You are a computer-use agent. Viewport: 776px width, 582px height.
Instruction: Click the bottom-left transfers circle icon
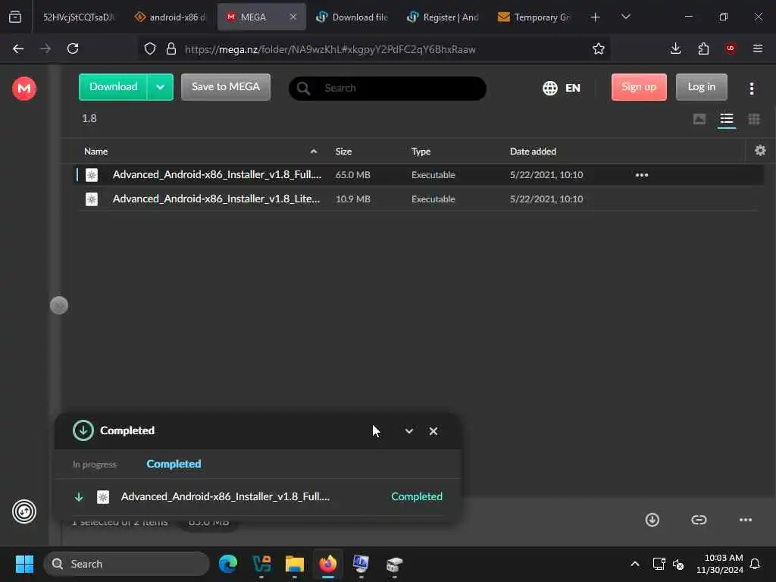click(x=23, y=512)
